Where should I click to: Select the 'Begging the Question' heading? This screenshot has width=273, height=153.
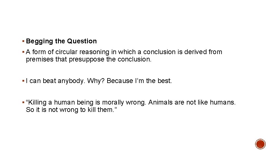61,41
